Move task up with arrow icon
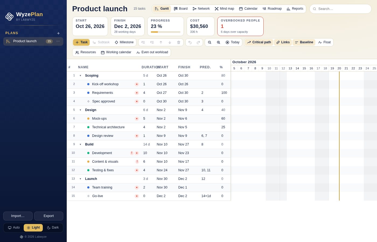Image resolution: width=377 pixels, height=242 pixels. tap(161, 42)
